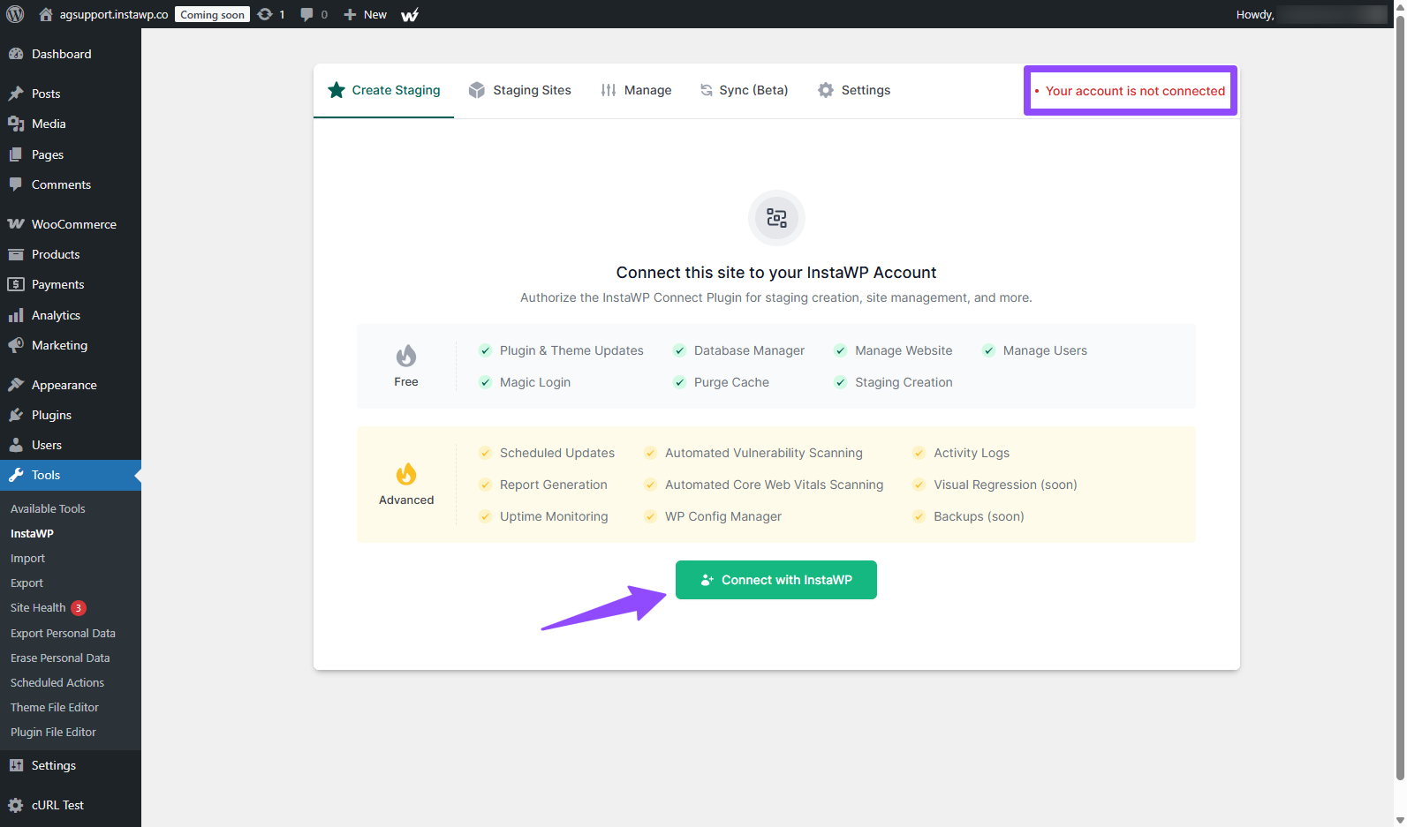Switch to InstaWP Settings tab
Viewport: 1407px width, 827px height.
tap(853, 90)
